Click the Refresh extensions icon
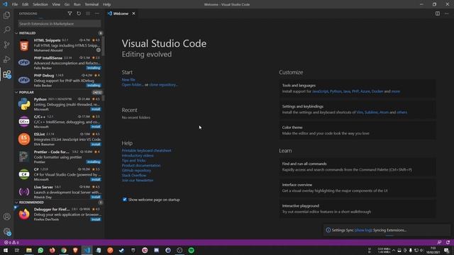The width and height of the screenshot is (454, 255). 79,13
